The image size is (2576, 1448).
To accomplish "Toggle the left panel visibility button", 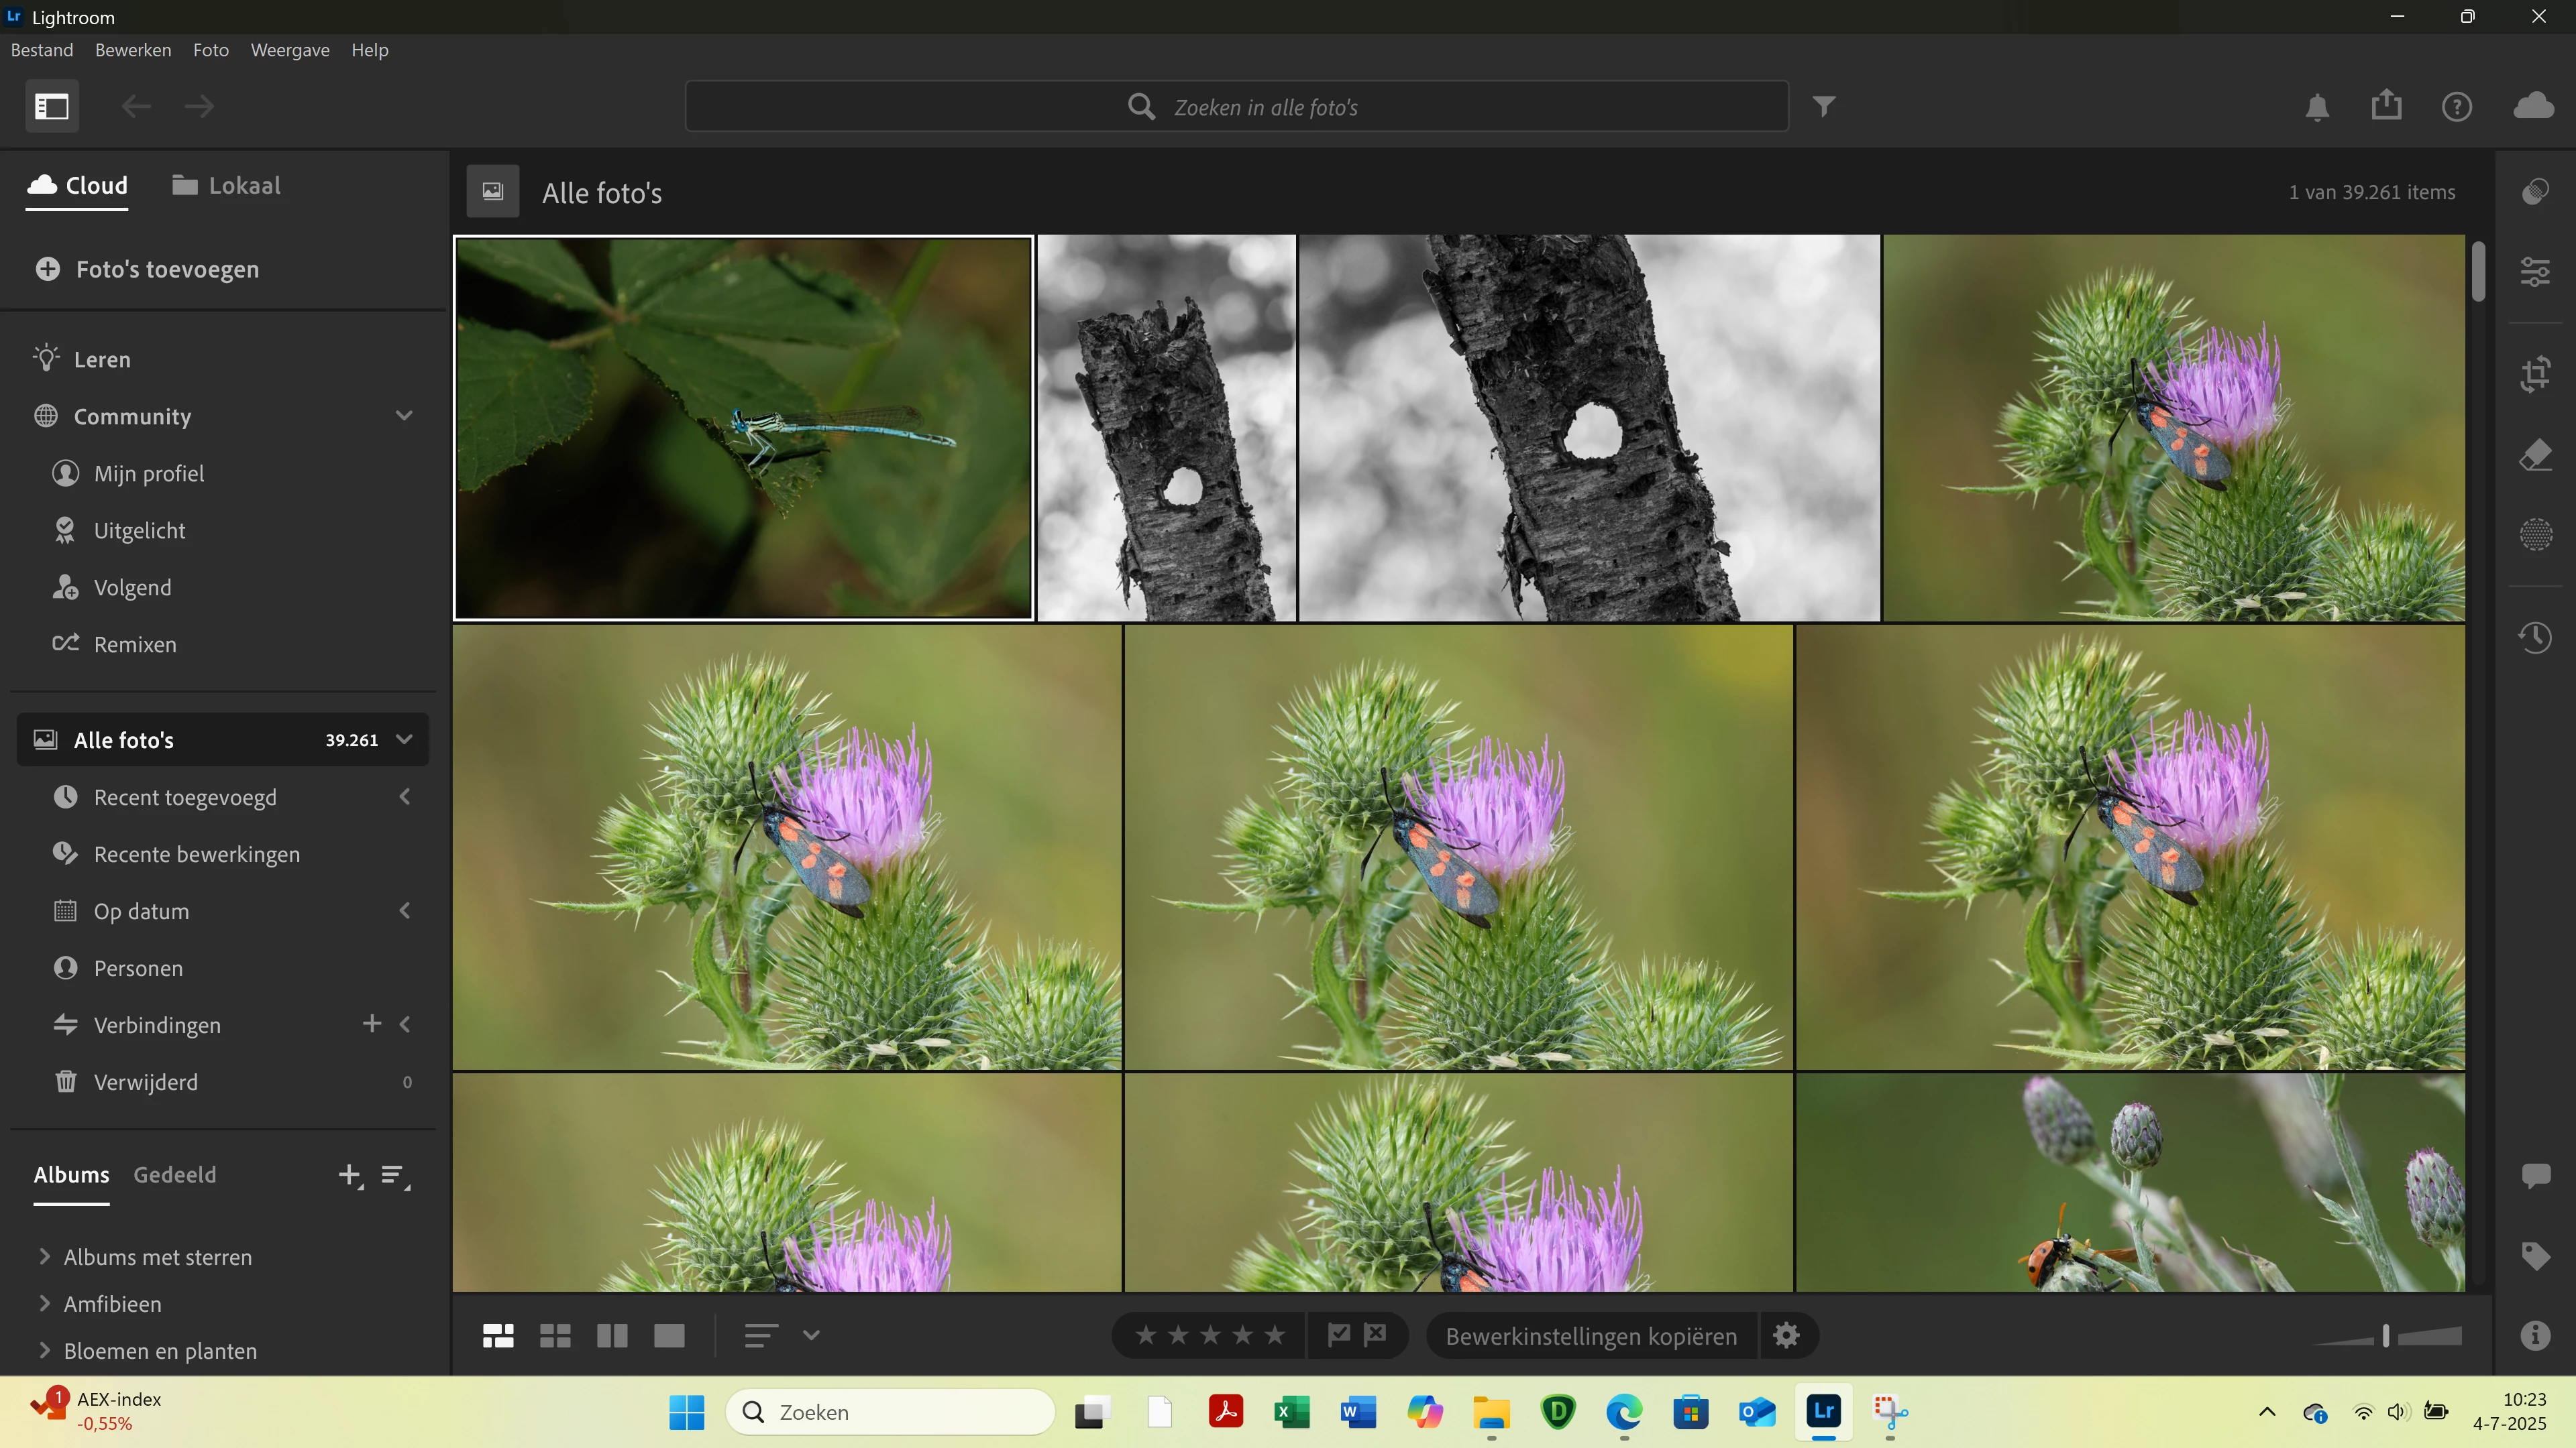I will coord(52,106).
